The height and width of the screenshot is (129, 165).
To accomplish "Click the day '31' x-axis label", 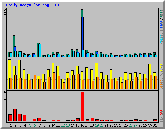I will tap(155, 125).
